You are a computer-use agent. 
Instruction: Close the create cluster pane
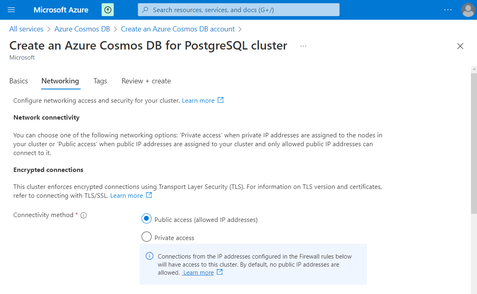pyautogui.click(x=460, y=46)
